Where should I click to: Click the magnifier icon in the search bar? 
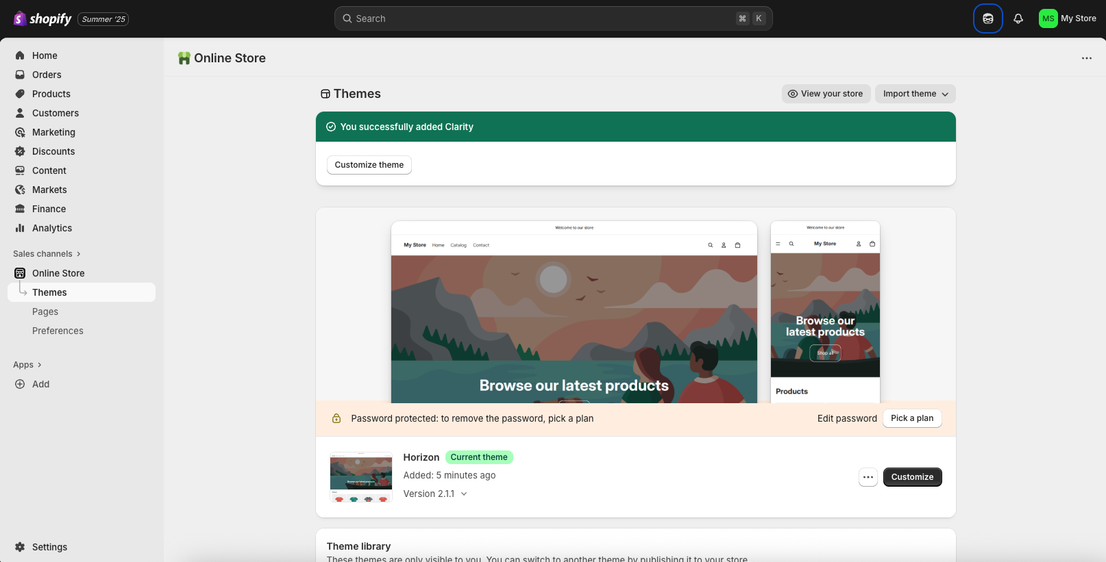coord(347,18)
